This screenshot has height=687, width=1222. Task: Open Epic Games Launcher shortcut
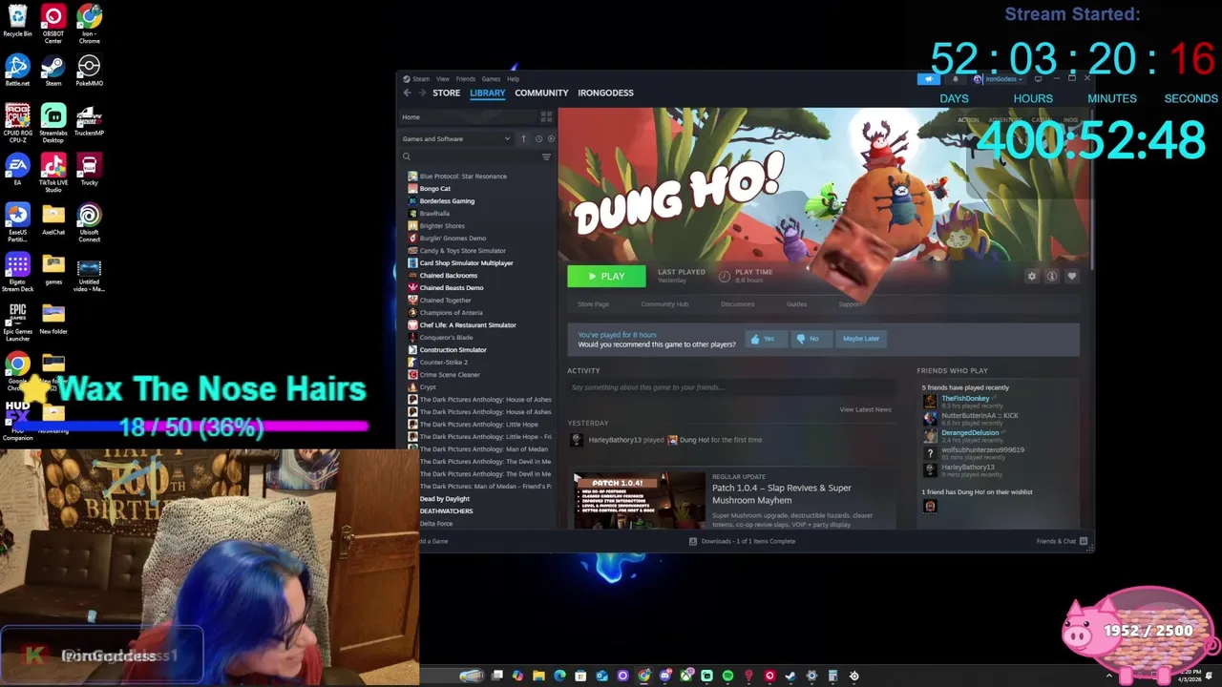[17, 322]
